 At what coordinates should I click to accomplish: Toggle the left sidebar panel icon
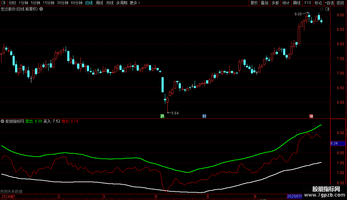[3, 3]
